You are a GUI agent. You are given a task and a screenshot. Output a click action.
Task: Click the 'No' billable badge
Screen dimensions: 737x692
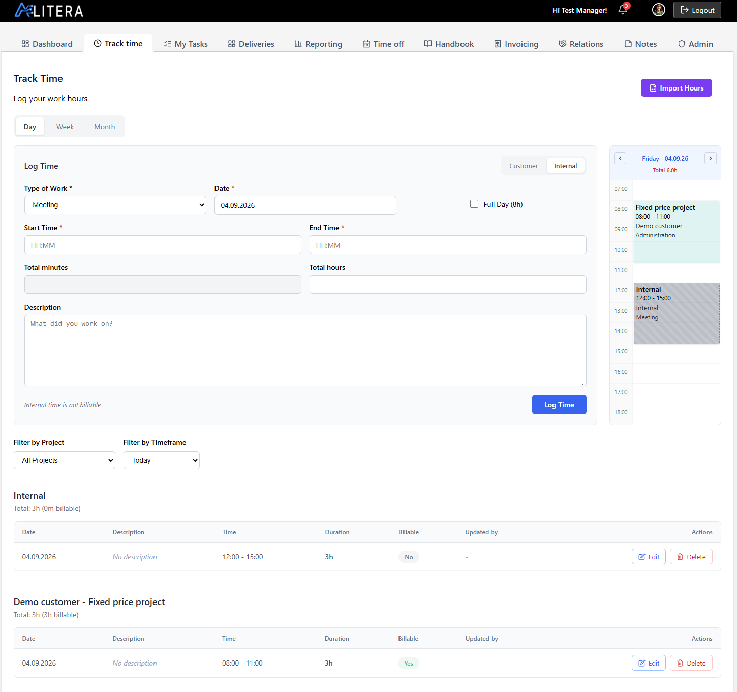click(409, 557)
